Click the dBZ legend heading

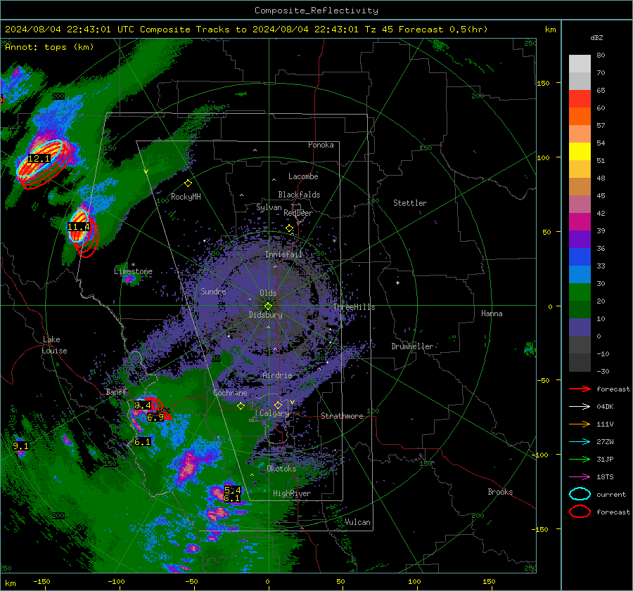[x=596, y=37]
